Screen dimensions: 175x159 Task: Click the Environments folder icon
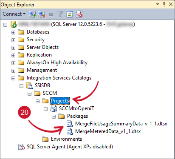(45, 139)
